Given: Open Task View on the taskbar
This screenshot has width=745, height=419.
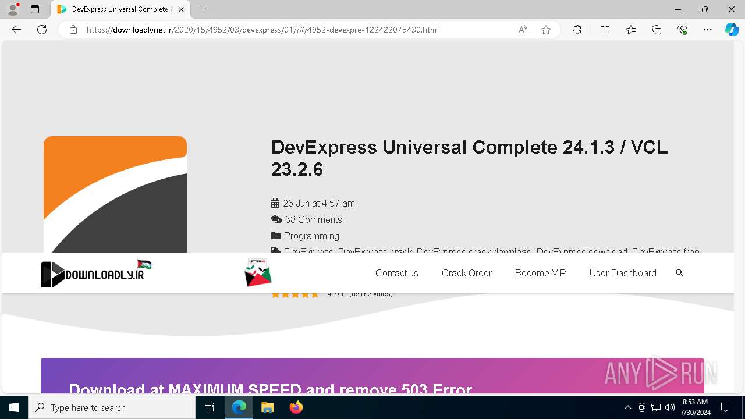Looking at the screenshot, I should tap(210, 407).
